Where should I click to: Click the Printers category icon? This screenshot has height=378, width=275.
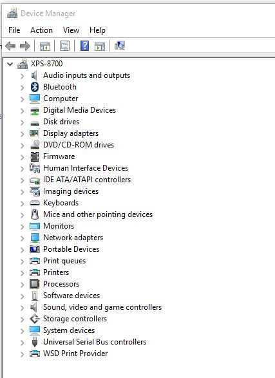(x=35, y=272)
